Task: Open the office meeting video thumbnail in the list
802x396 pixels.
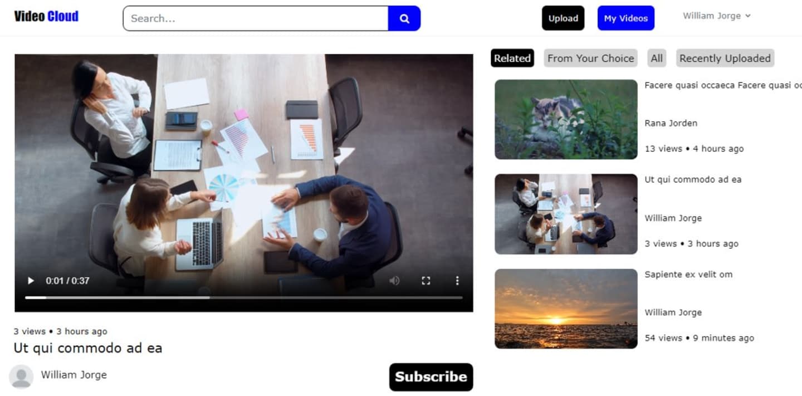Action: click(566, 214)
